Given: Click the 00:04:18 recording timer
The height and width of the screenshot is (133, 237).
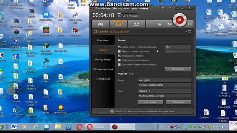Looking at the screenshot, I should click(x=103, y=15).
